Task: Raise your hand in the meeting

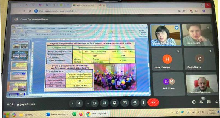Action: click(135, 103)
